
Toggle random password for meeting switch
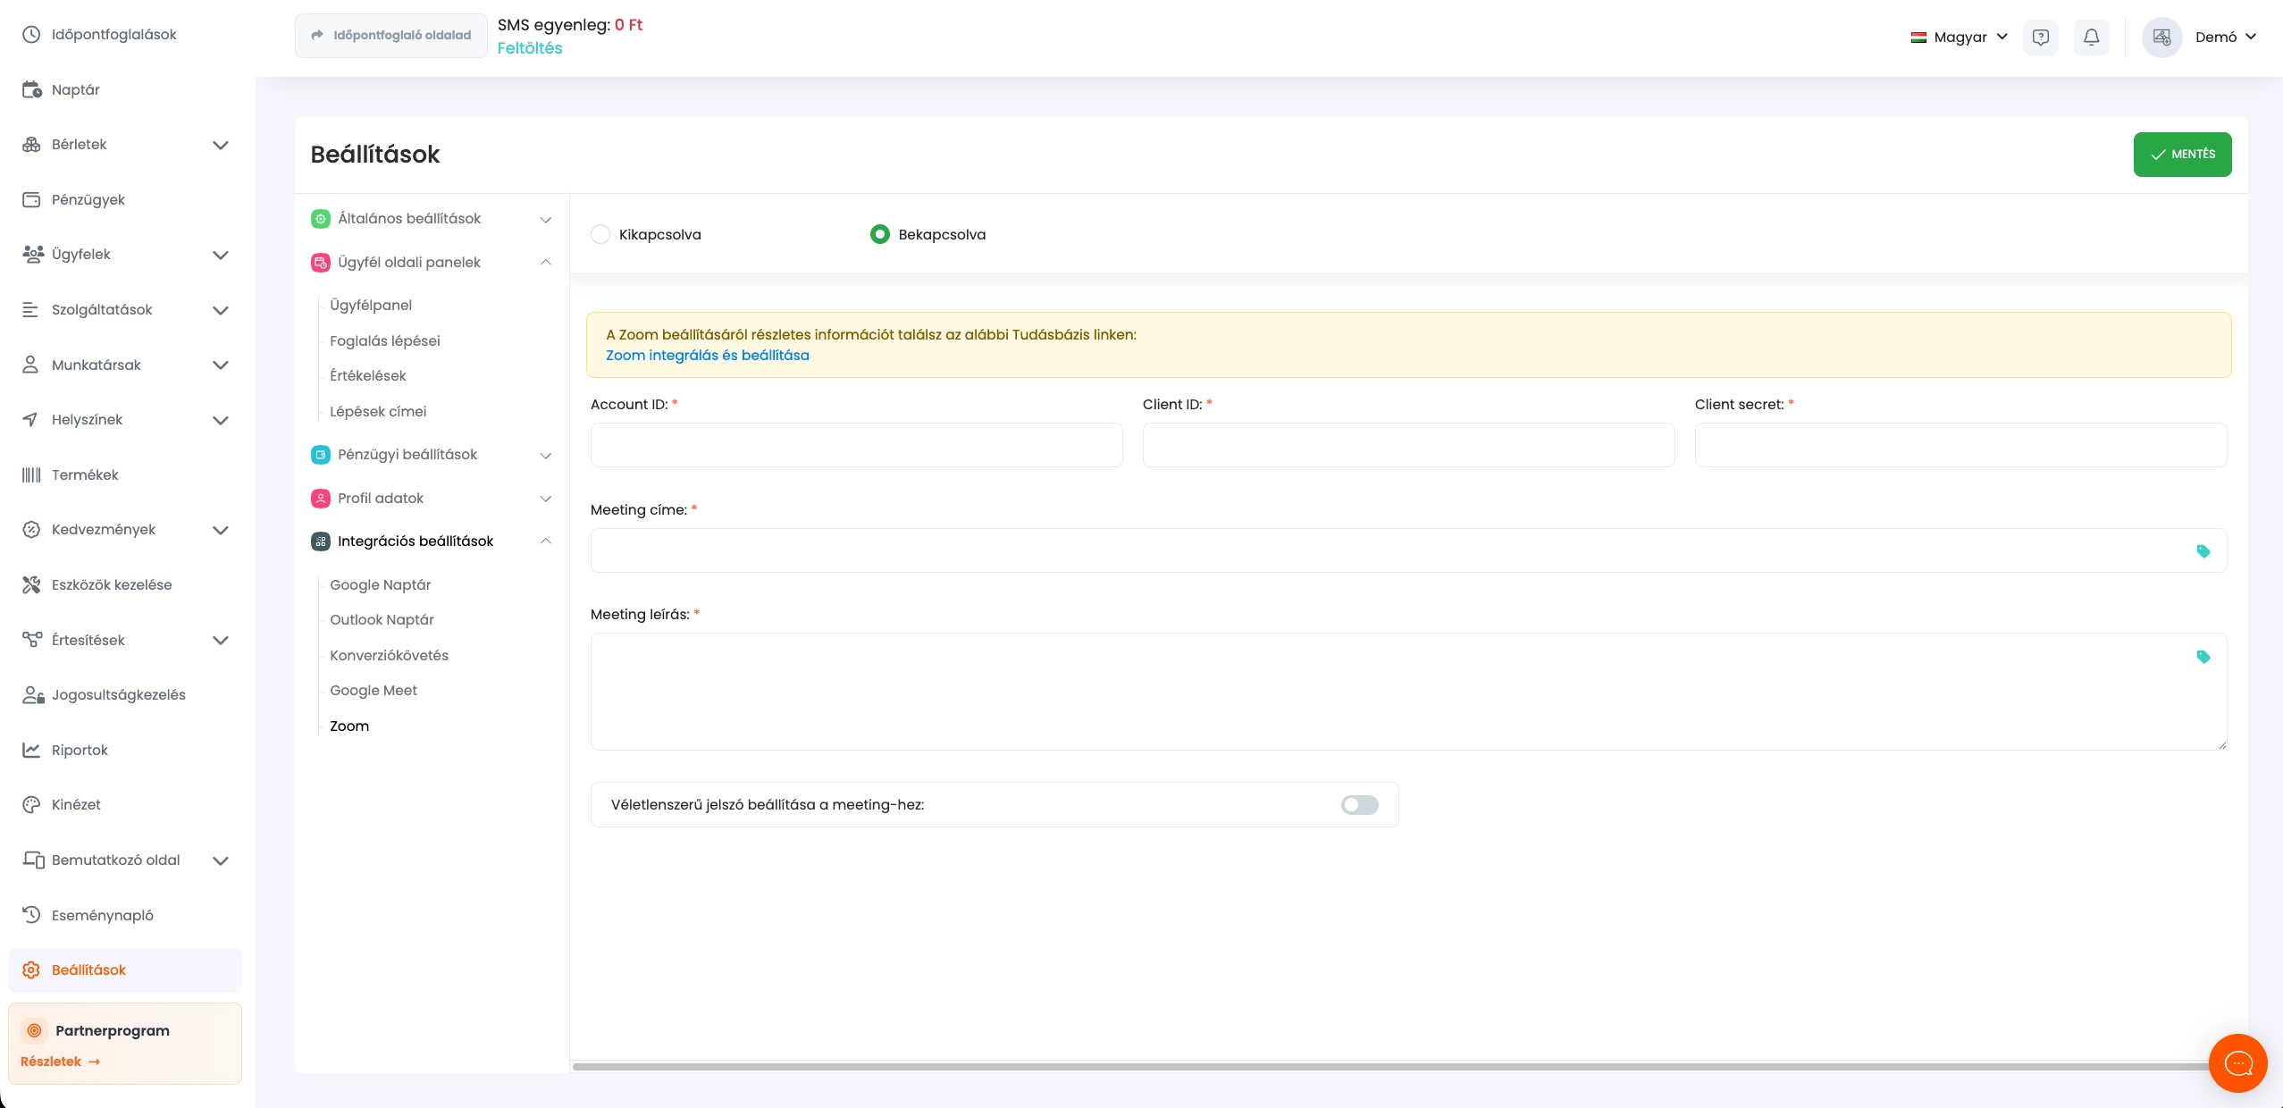pos(1359,805)
